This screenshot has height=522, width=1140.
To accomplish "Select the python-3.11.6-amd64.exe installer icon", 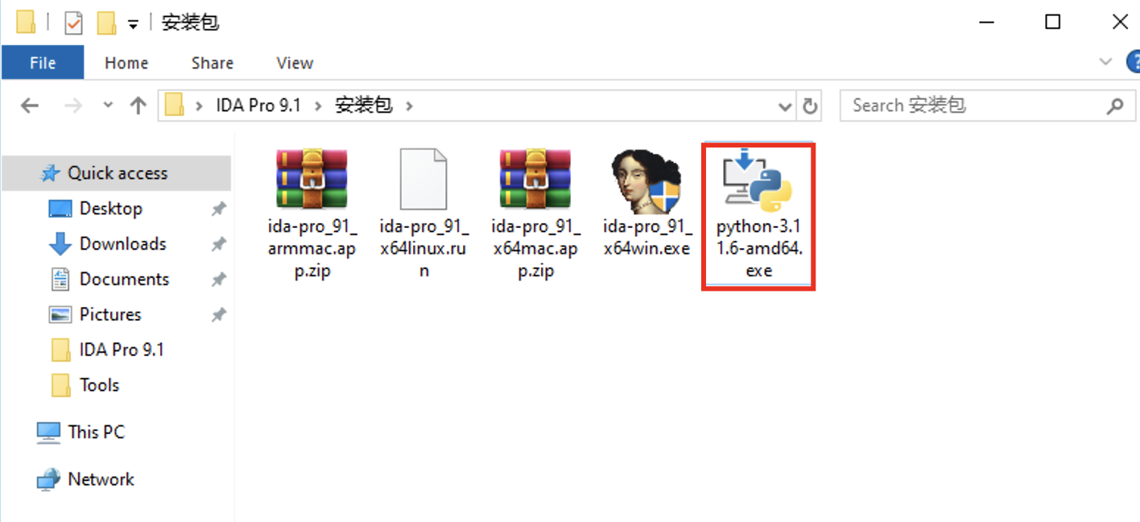I will (x=758, y=180).
